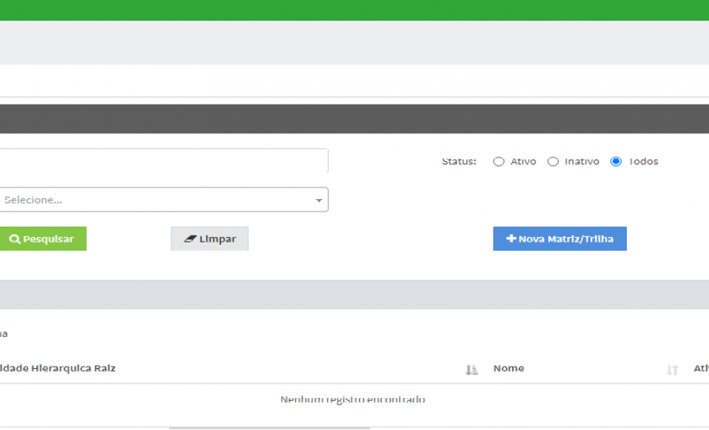Click the plus icon on Nova Matriz/Trilha
This screenshot has height=430, width=709.
point(511,239)
